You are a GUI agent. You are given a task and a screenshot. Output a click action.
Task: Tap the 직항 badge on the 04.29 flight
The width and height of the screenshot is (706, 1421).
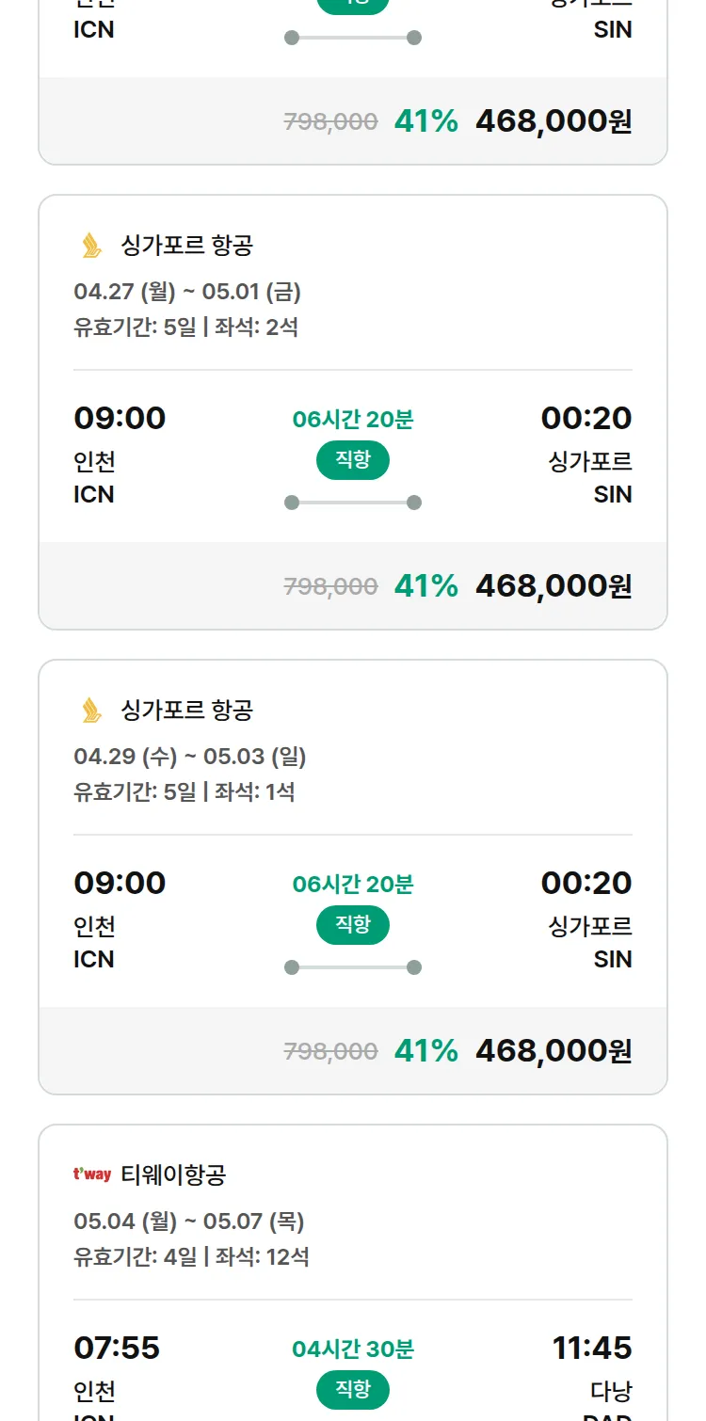click(352, 925)
